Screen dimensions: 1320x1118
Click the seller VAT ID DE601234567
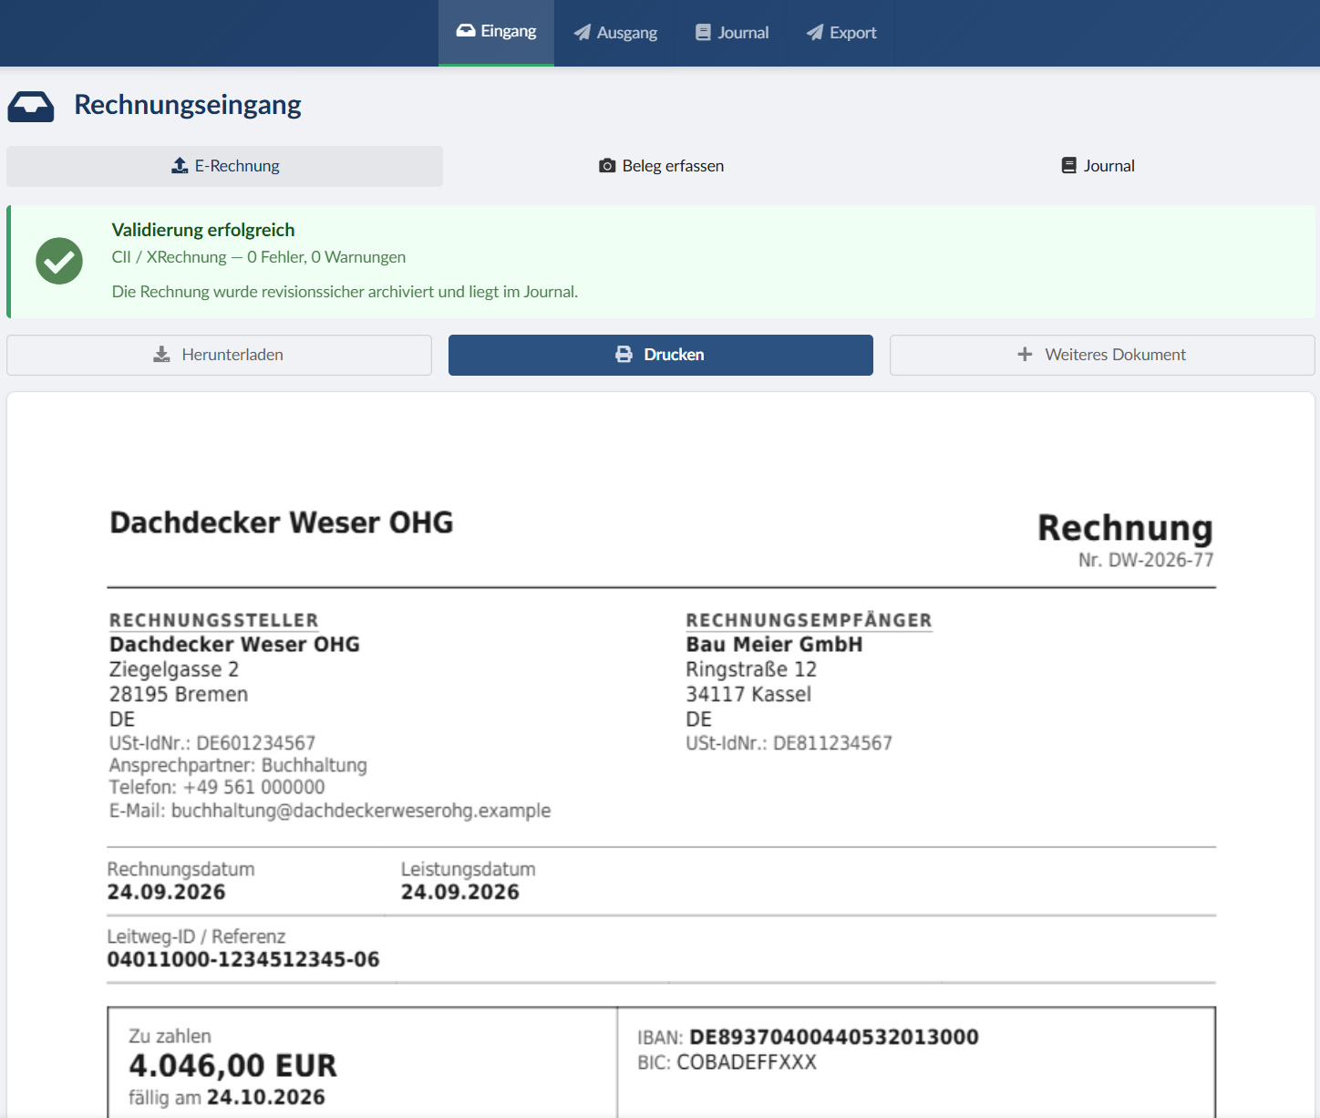click(x=256, y=743)
